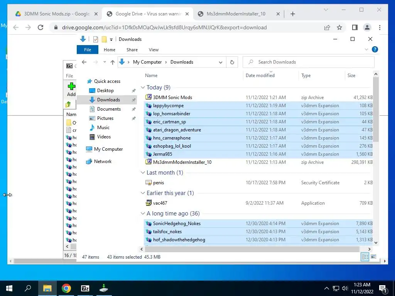Screen dimensions: 395x296
Task: Open Explorer Help with the question mark icon
Action: tap(375, 50)
